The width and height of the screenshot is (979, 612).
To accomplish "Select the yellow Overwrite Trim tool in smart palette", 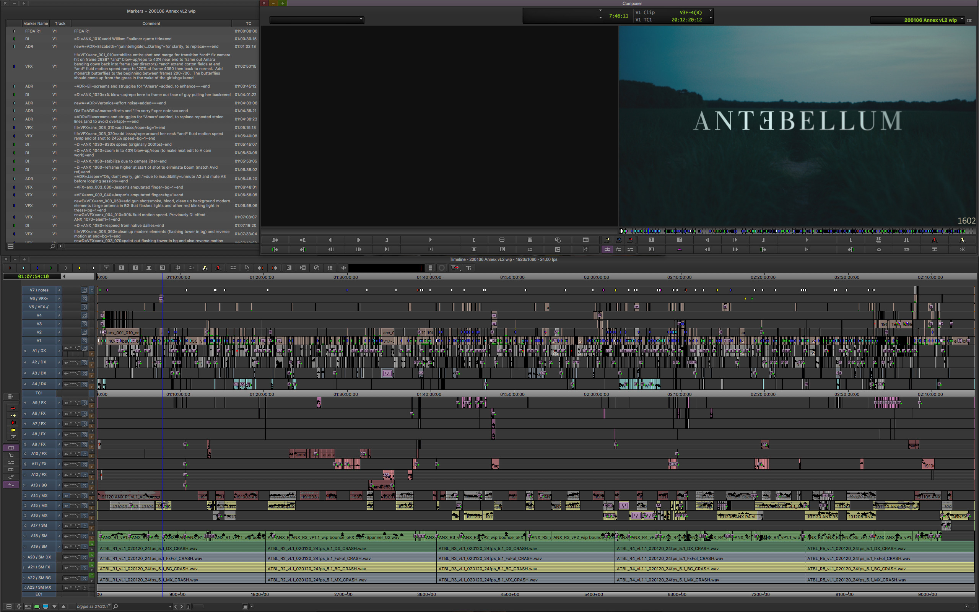I will (x=13, y=430).
